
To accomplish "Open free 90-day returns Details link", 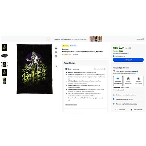I will pos(130,99).
